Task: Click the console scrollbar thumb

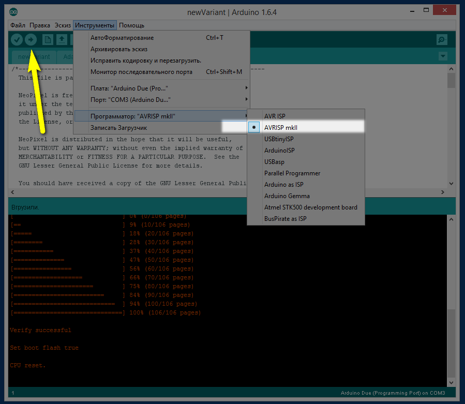Action: point(451,343)
